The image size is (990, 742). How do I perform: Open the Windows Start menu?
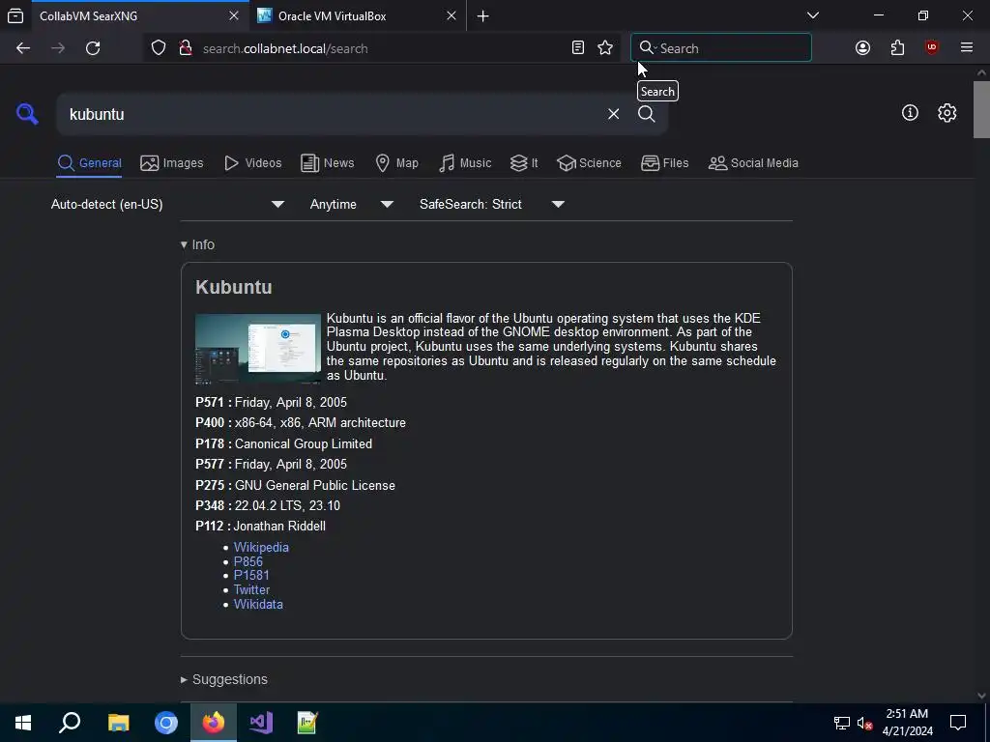[23, 723]
